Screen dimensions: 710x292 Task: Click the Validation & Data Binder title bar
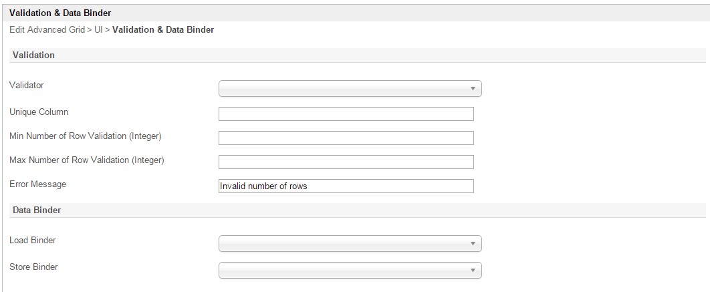60,13
